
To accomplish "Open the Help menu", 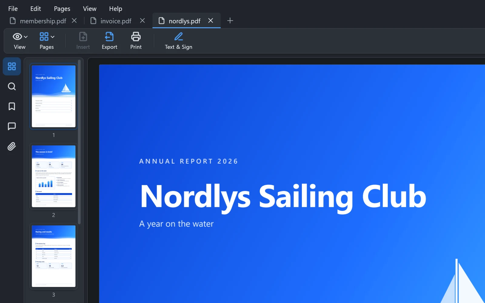I will 115,9.
